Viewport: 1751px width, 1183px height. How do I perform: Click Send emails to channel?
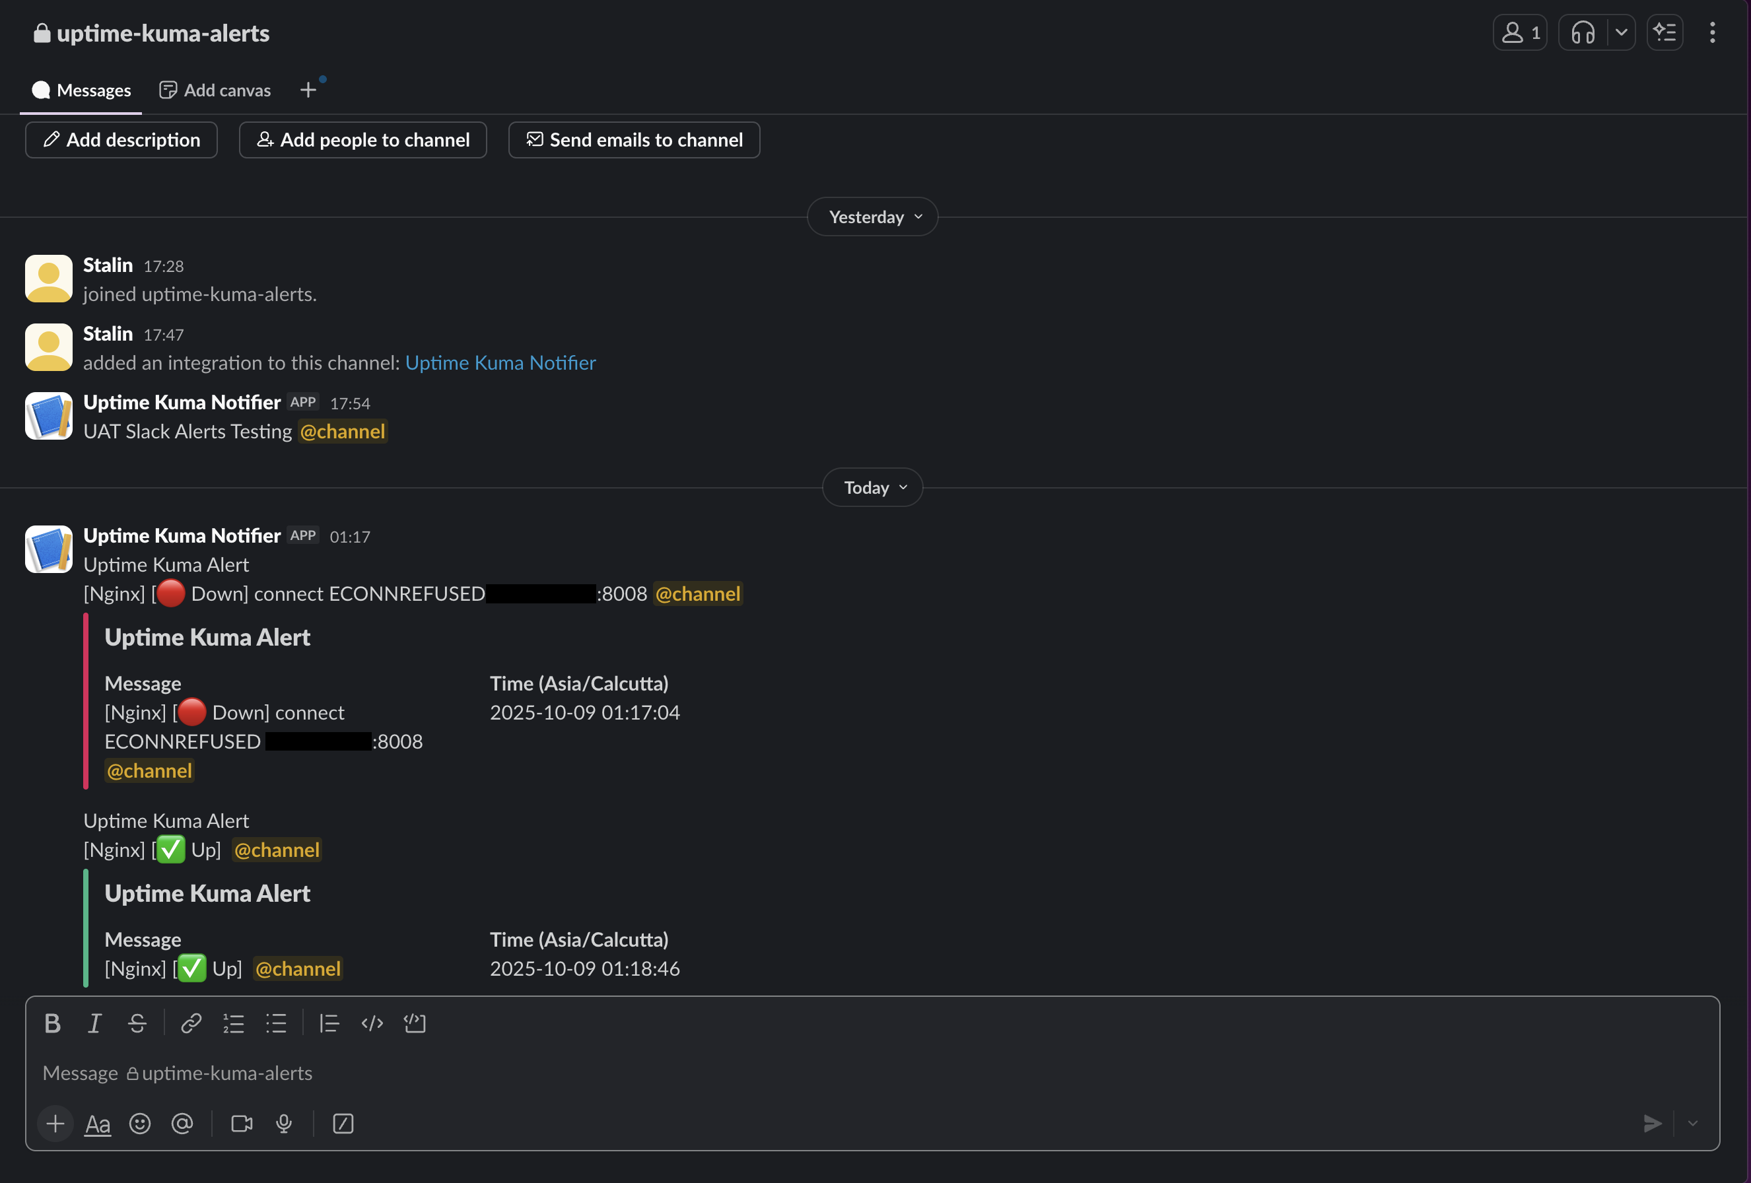pos(634,139)
